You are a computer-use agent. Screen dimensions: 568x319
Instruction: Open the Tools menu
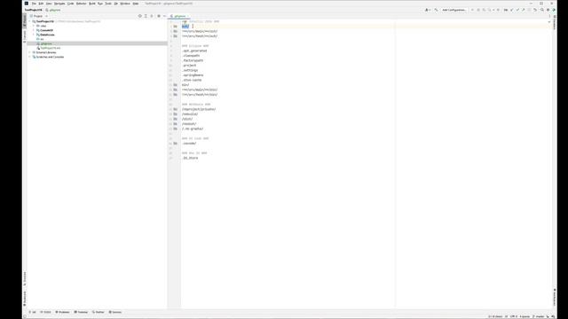tap(108, 4)
